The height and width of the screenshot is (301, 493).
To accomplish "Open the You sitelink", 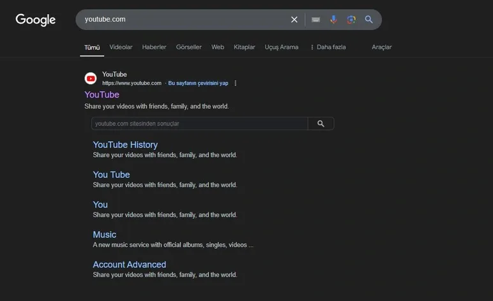I will pyautogui.click(x=100, y=205).
